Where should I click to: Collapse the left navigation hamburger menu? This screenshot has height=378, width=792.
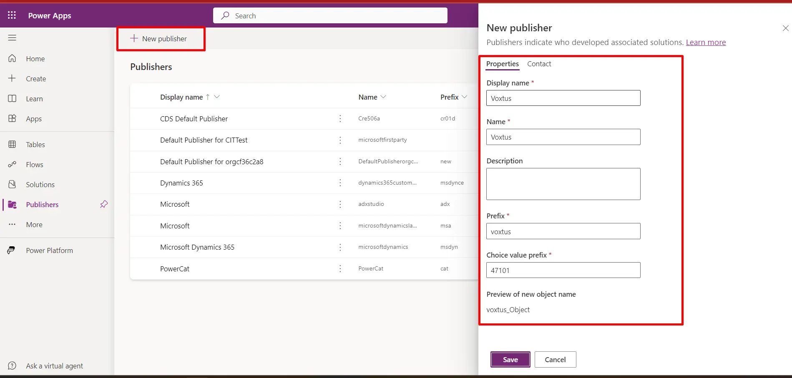point(12,38)
